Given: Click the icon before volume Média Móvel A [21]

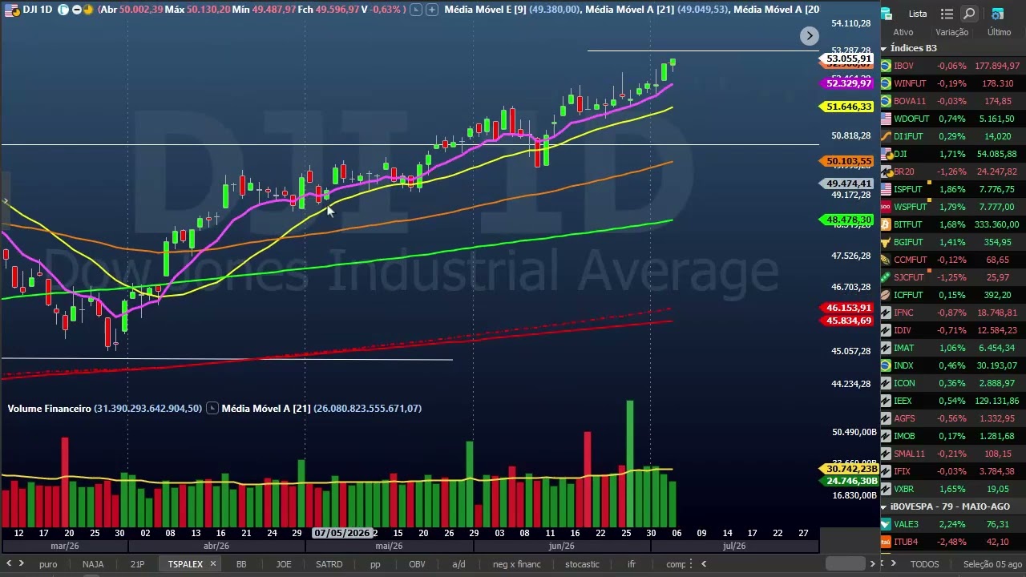Looking at the screenshot, I should pyautogui.click(x=212, y=409).
